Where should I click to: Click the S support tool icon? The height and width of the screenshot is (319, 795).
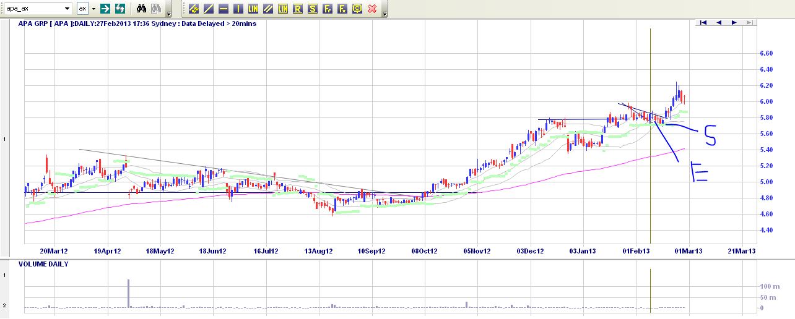[x=313, y=9]
